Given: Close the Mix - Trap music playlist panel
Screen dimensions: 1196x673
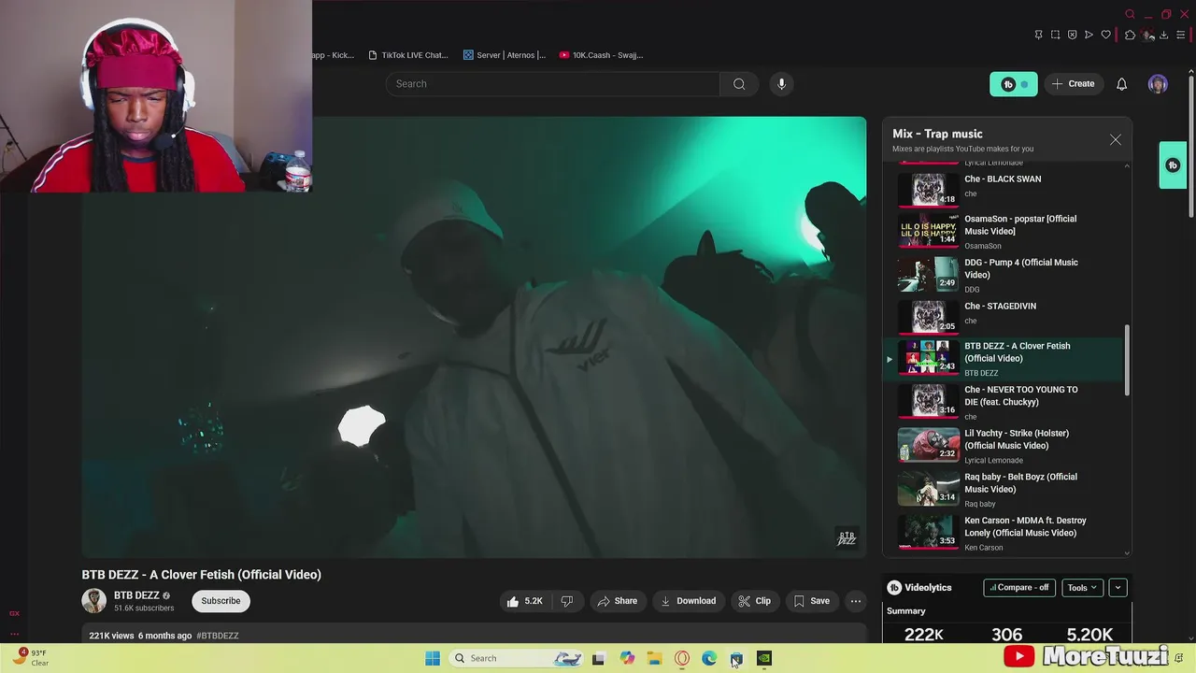Looking at the screenshot, I should [x=1115, y=139].
